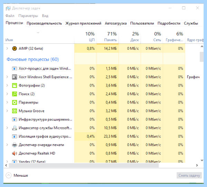Select the Фоновые процессы (60) group header

33,59
